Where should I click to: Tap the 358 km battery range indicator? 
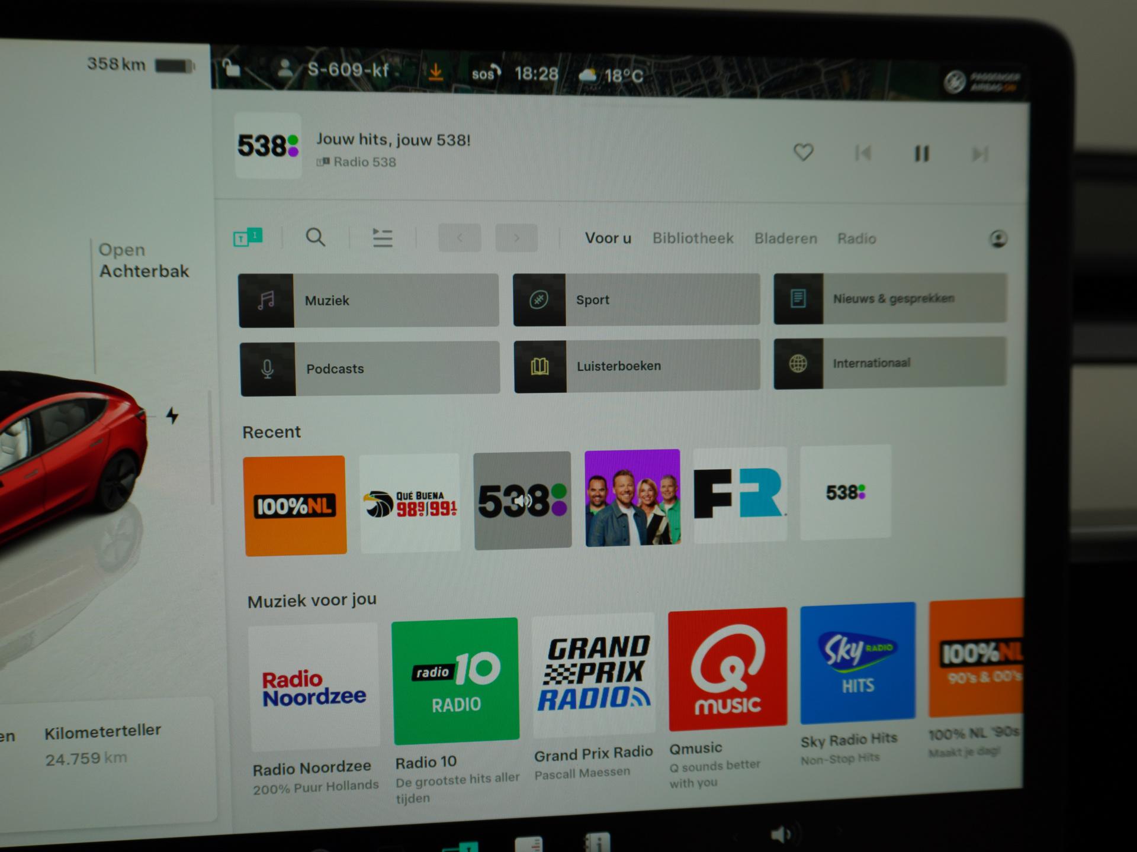pyautogui.click(x=140, y=64)
